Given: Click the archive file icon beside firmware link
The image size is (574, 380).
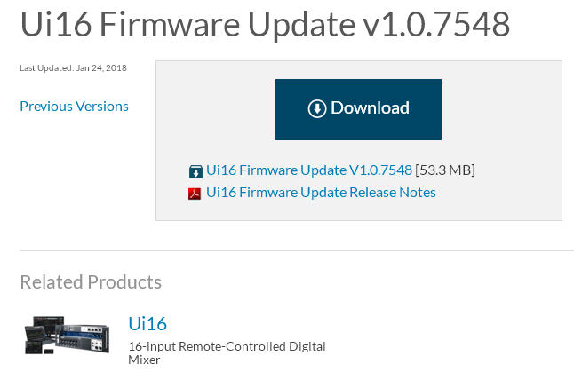Looking at the screenshot, I should 195,170.
